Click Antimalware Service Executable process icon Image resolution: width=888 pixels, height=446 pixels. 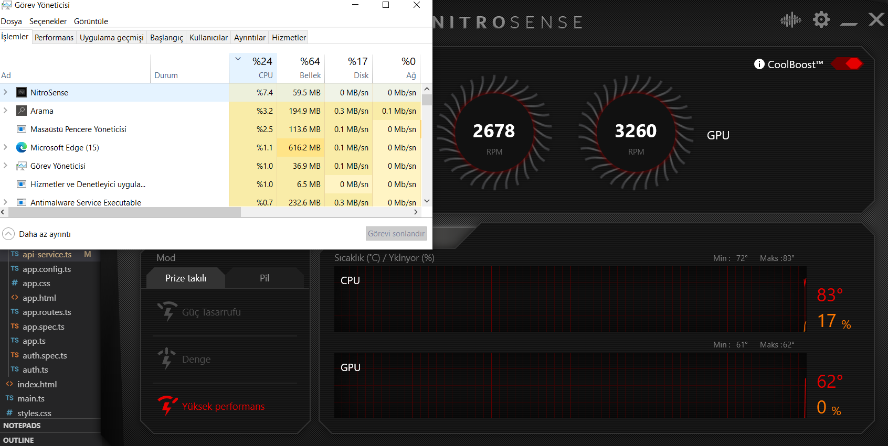pyautogui.click(x=22, y=202)
